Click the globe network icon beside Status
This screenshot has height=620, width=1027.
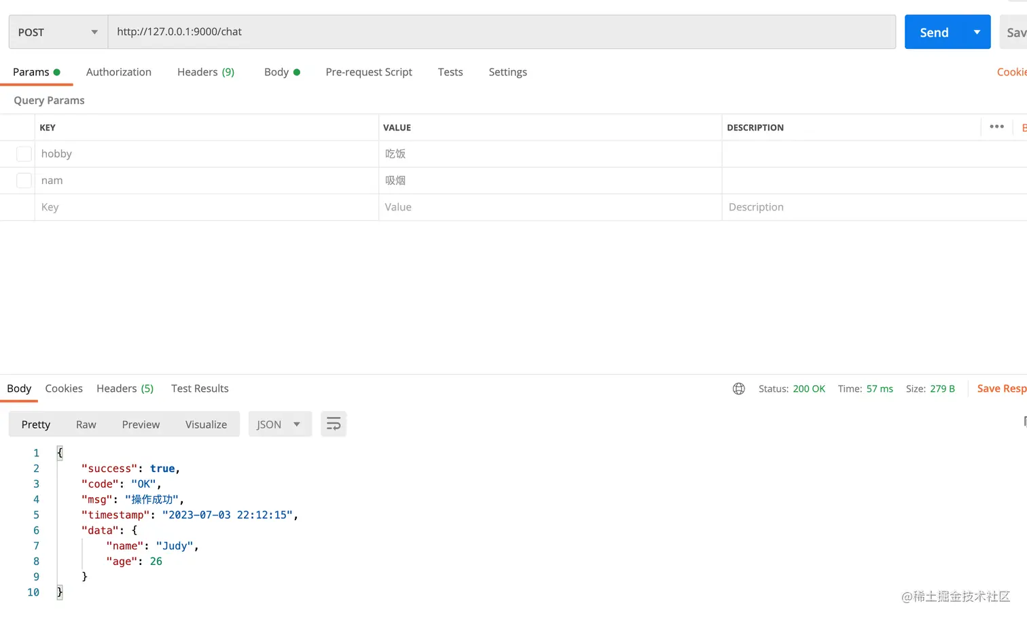click(739, 388)
